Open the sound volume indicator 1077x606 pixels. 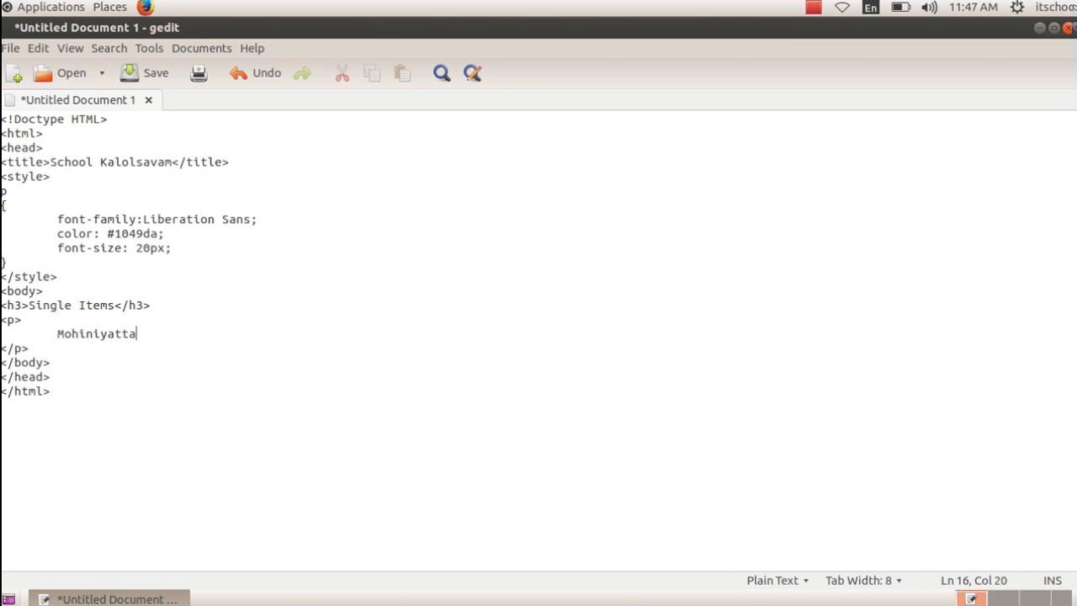point(929,8)
